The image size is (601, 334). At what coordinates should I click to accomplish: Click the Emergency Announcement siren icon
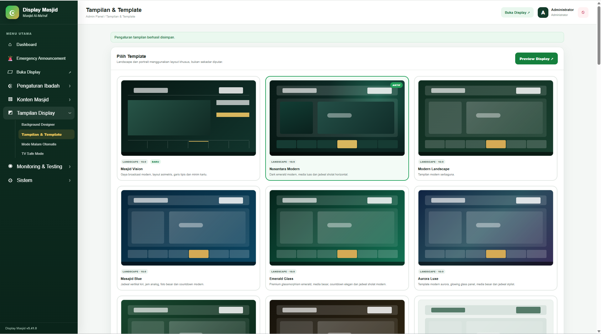10,58
